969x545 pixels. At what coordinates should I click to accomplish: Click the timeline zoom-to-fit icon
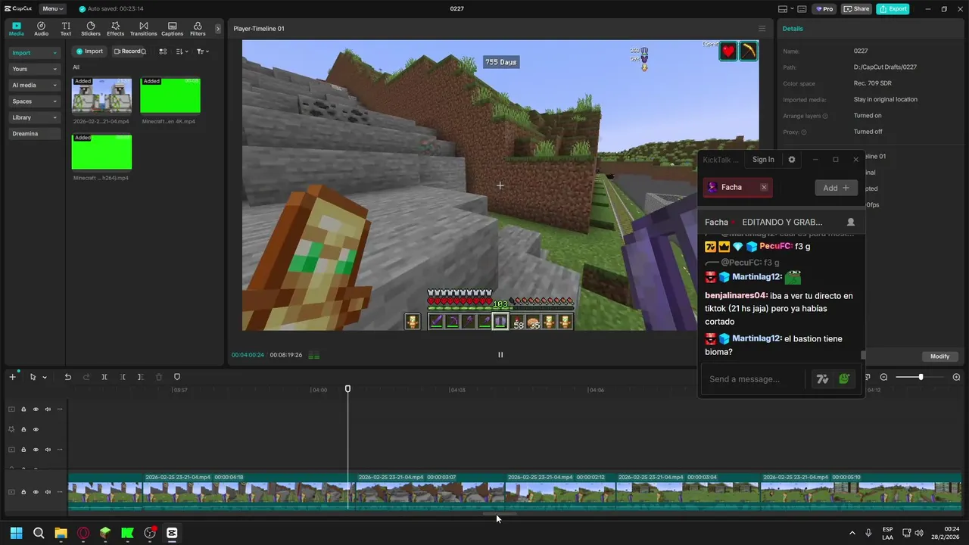pos(956,377)
